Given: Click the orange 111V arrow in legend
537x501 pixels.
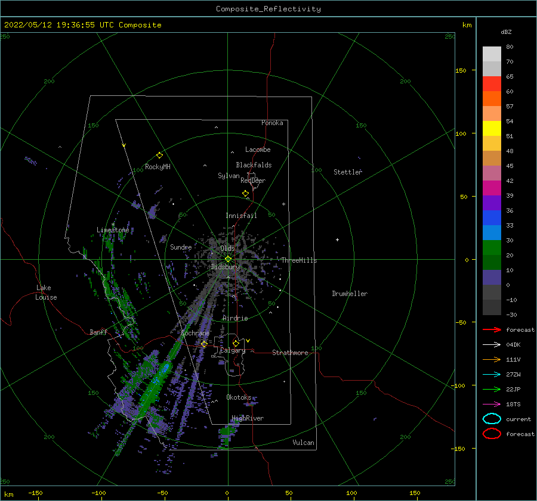Looking at the screenshot, I should pyautogui.click(x=492, y=359).
